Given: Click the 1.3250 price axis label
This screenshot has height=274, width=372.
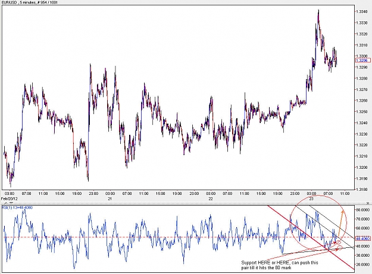Looking at the screenshot, I should (362, 112).
